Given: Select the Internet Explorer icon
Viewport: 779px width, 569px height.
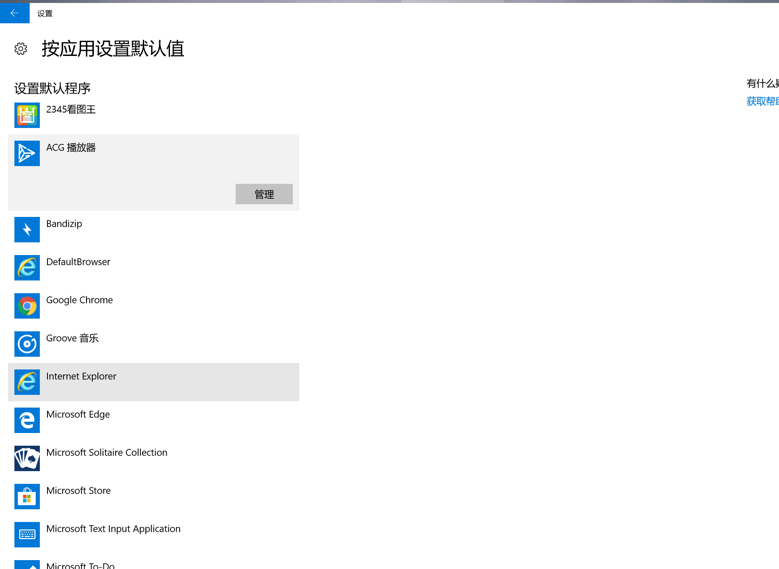Looking at the screenshot, I should tap(27, 382).
